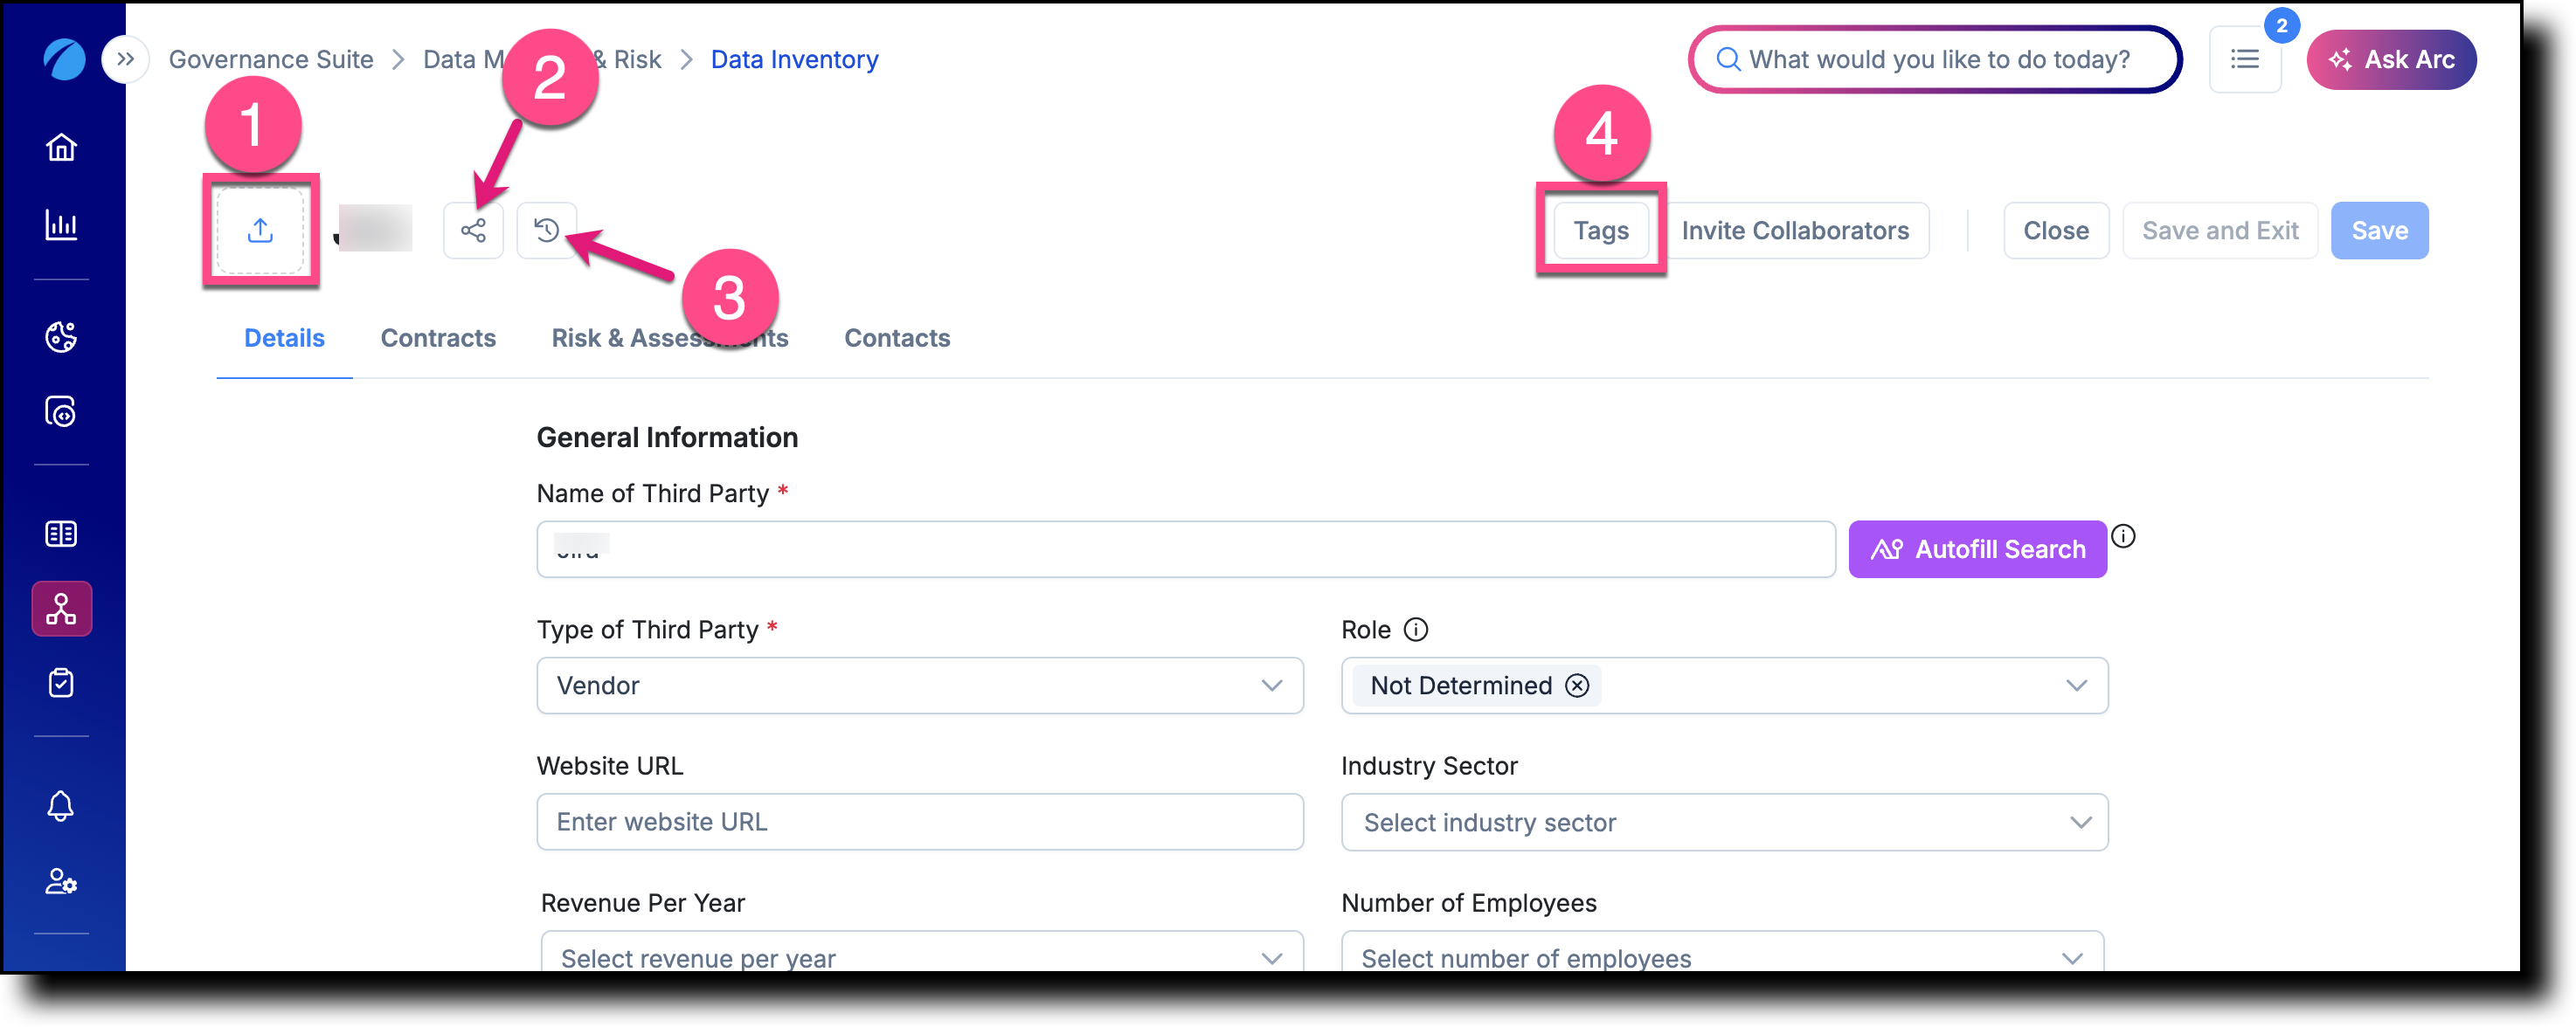Click the Role info icon
The image size is (2576, 1027).
[1416, 630]
